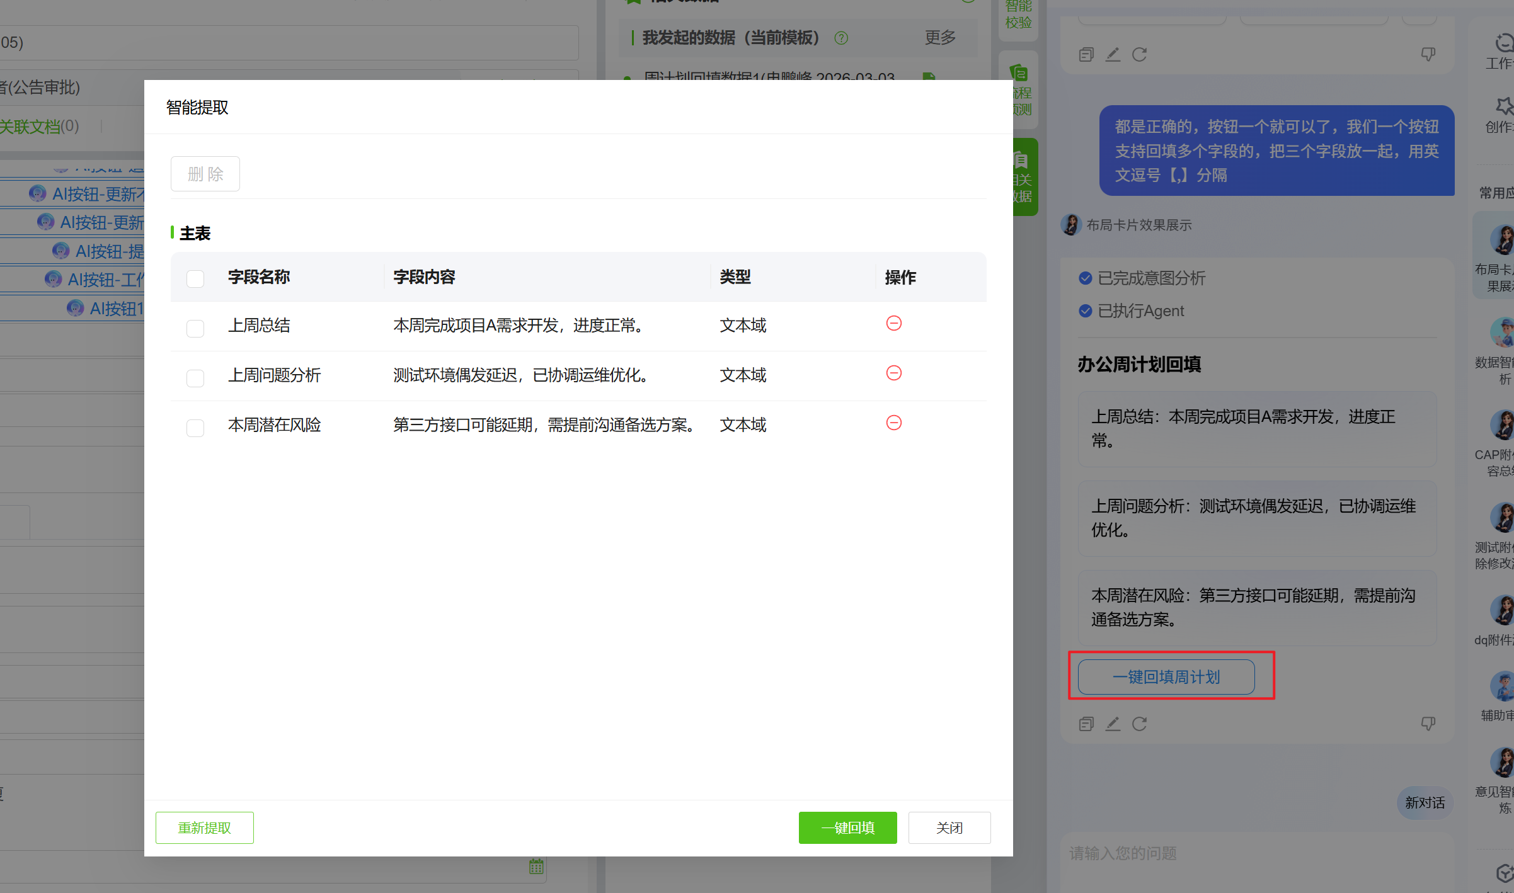The image size is (1514, 893).
Task: Tick the 本周潜在风险 row checkbox
Action: coord(195,428)
